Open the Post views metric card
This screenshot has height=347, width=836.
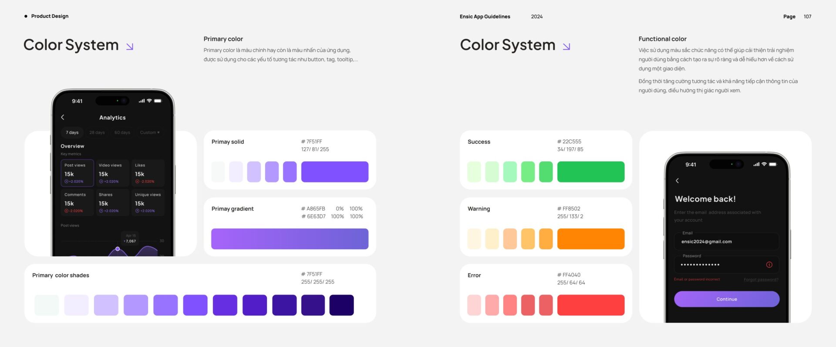[78, 173]
